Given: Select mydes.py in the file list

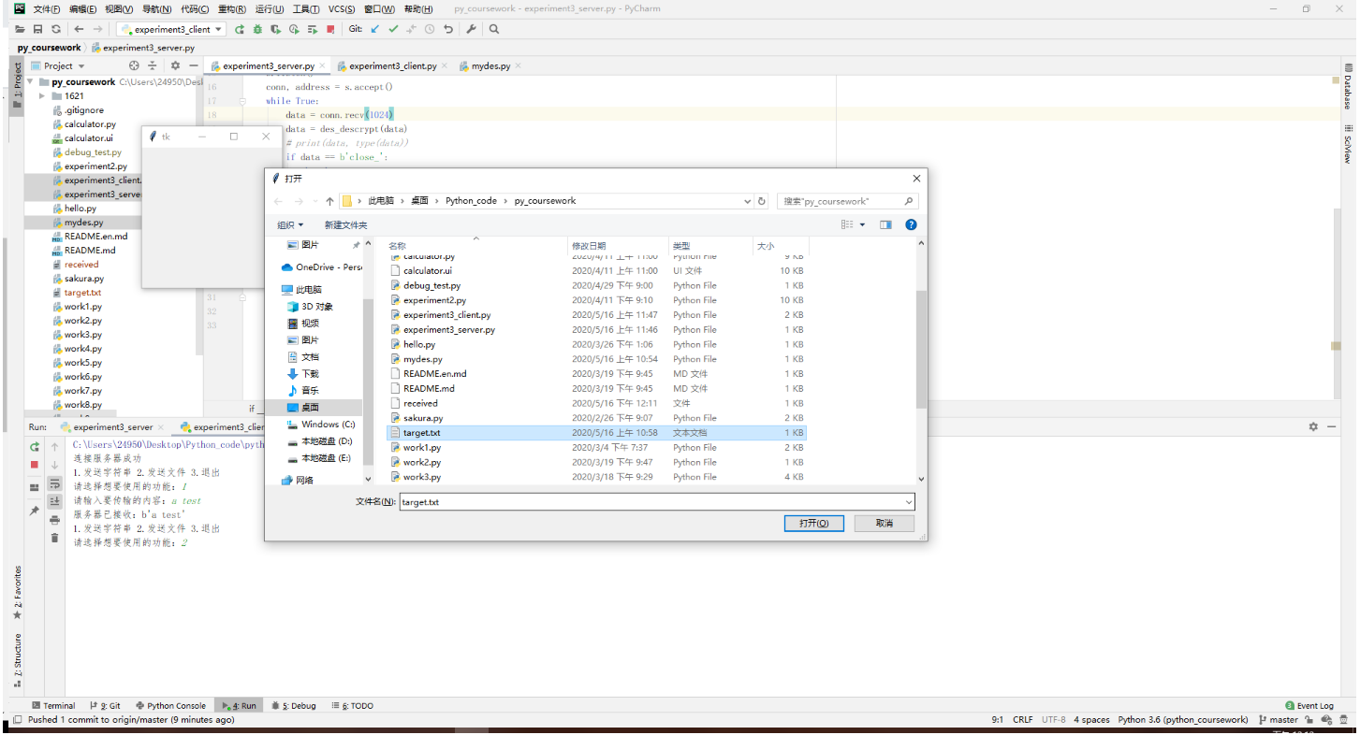Looking at the screenshot, I should (x=423, y=359).
